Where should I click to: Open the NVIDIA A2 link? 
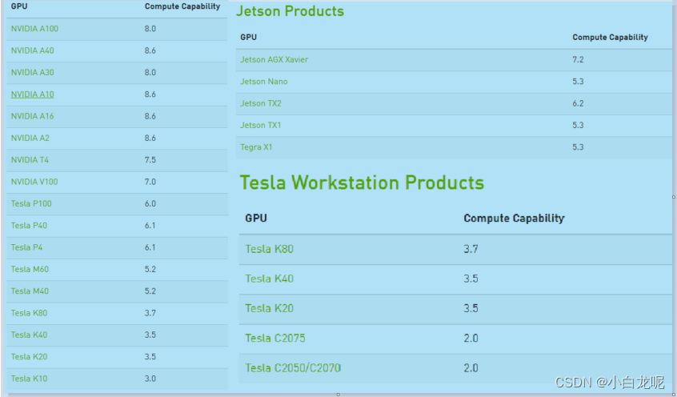pos(30,138)
